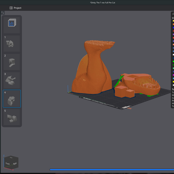This screenshot has height=174, width=174.
Task: Select plate 5 thumbnail
Action: pos(12,117)
